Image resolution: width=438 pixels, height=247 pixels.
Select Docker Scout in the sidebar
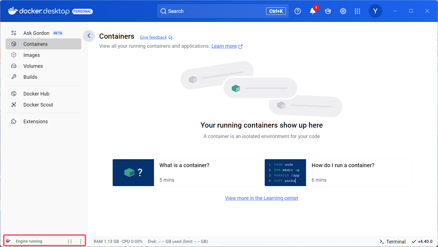43,105
